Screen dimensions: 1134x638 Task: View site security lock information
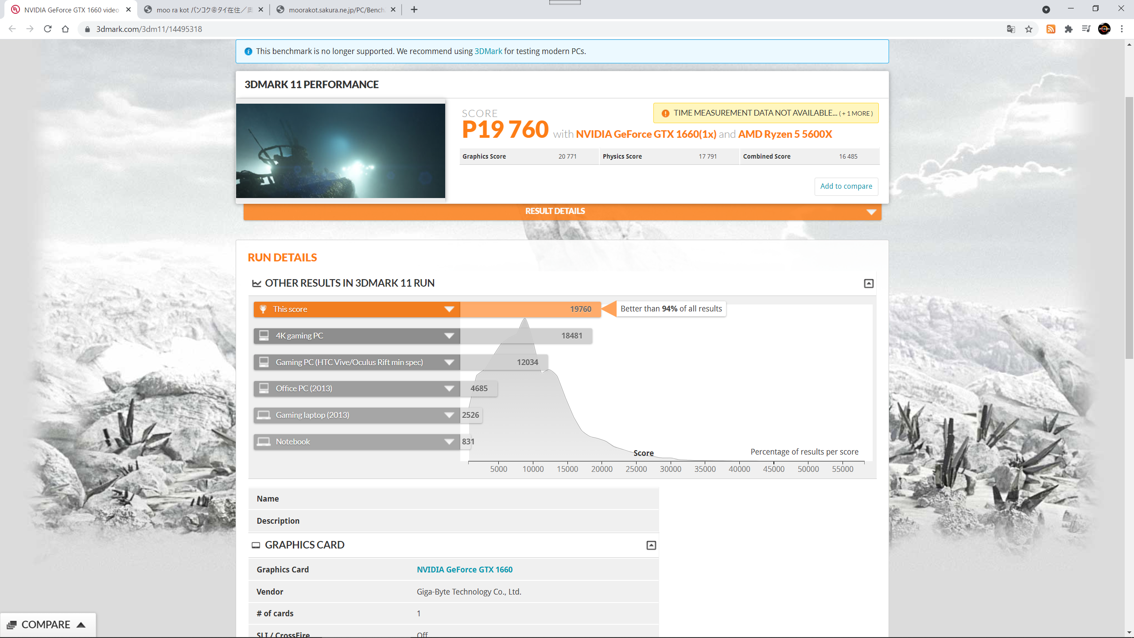point(87,29)
